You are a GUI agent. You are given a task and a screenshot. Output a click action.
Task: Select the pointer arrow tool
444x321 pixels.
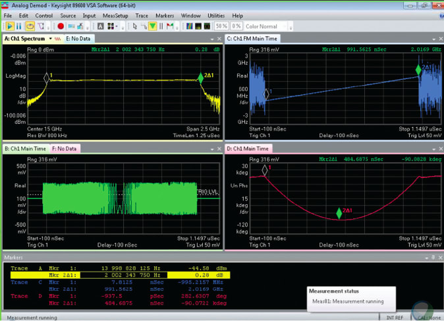point(134,26)
